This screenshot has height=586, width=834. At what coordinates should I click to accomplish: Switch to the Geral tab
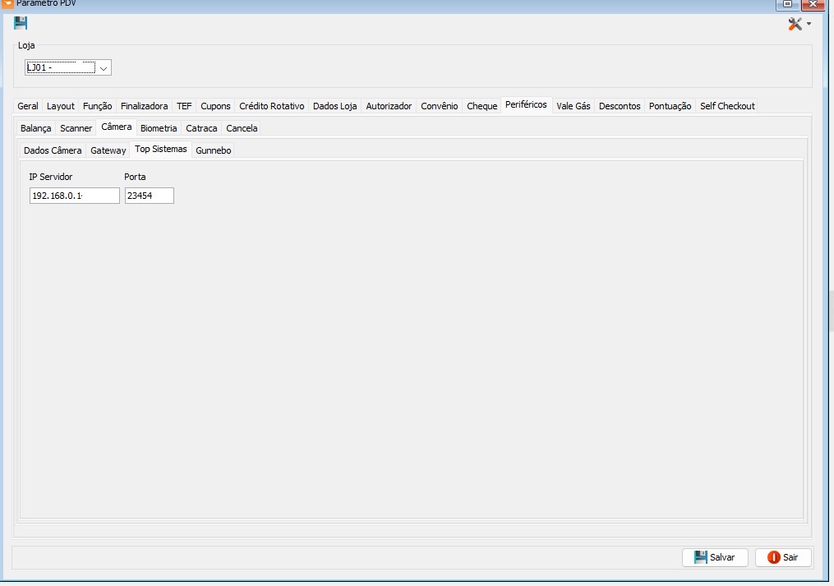(x=28, y=106)
